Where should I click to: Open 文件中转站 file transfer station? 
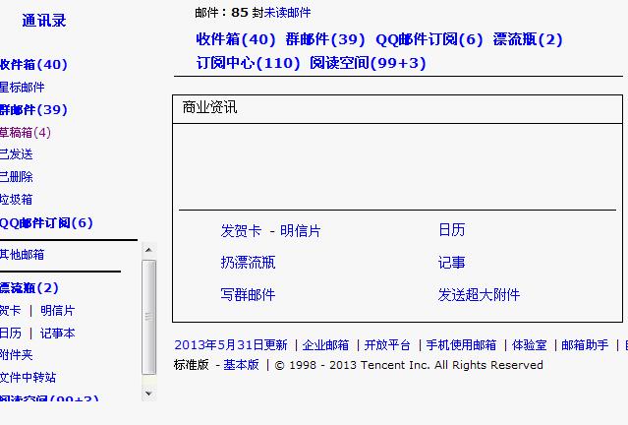(28, 378)
